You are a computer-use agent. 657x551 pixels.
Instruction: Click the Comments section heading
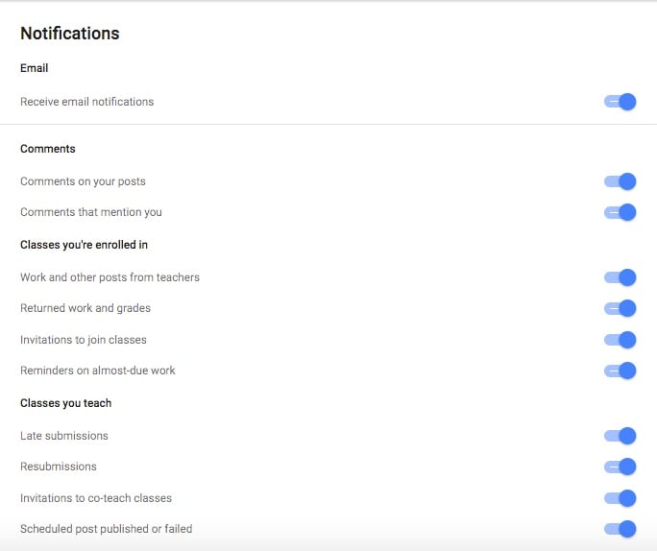pyautogui.click(x=48, y=149)
